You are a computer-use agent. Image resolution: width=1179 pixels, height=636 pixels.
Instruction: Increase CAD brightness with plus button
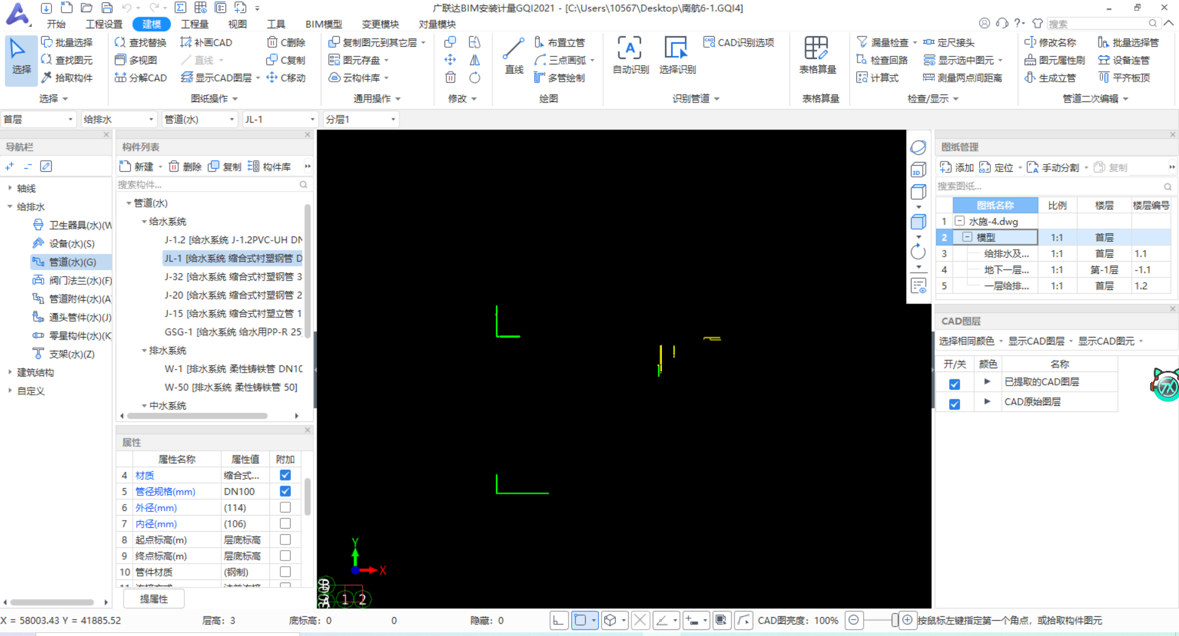907,620
